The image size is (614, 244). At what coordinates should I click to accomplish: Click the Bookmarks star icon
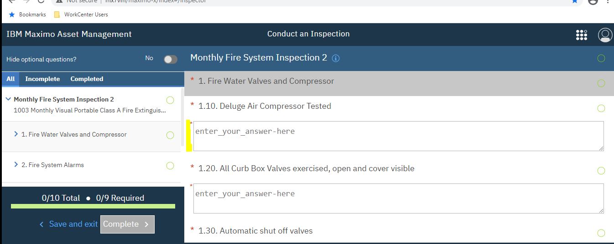point(12,15)
